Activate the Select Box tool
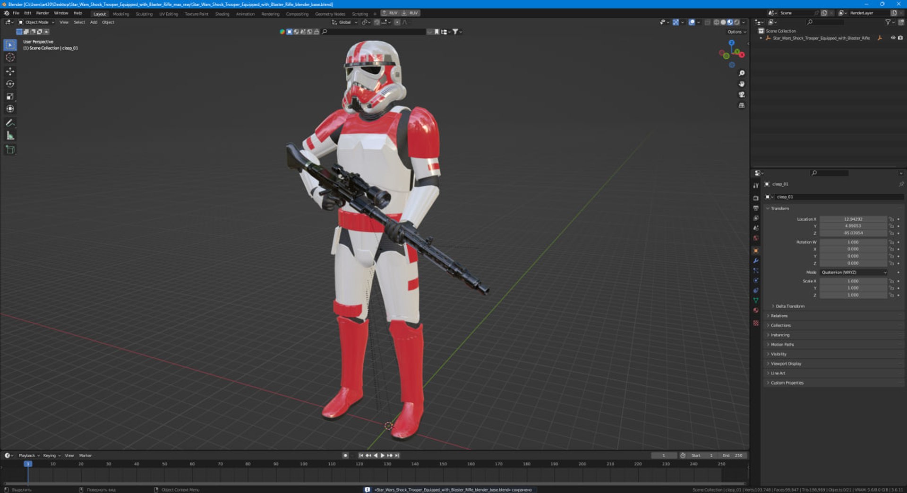Viewport: 907px width, 493px height. (x=10, y=45)
